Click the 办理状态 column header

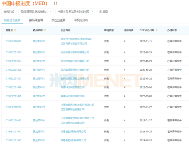[172, 30]
